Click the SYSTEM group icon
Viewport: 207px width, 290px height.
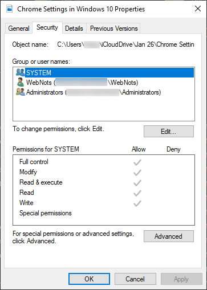pos(21,72)
